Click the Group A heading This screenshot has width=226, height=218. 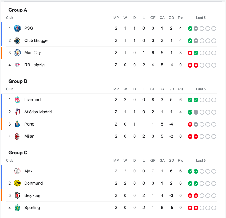[18, 10]
